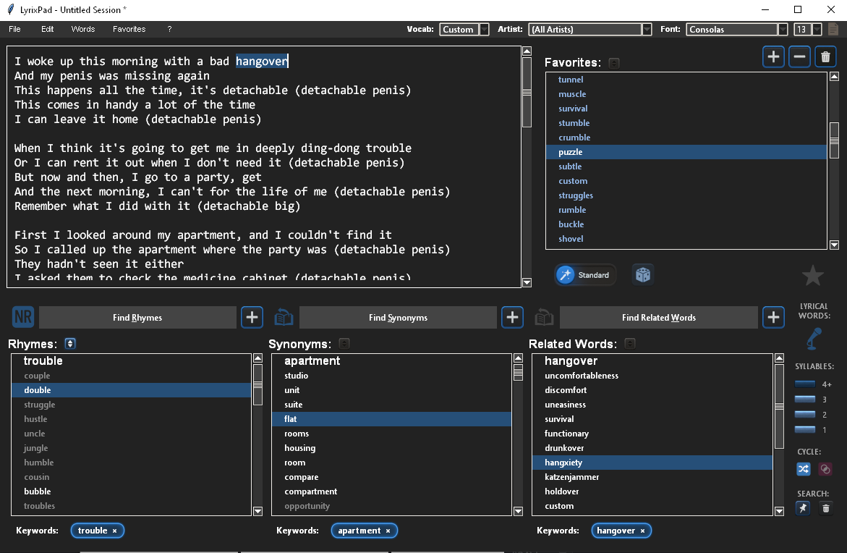Click the down arrow of the lyrics editor scrollbar
Image resolution: width=847 pixels, height=553 pixels.
point(527,283)
